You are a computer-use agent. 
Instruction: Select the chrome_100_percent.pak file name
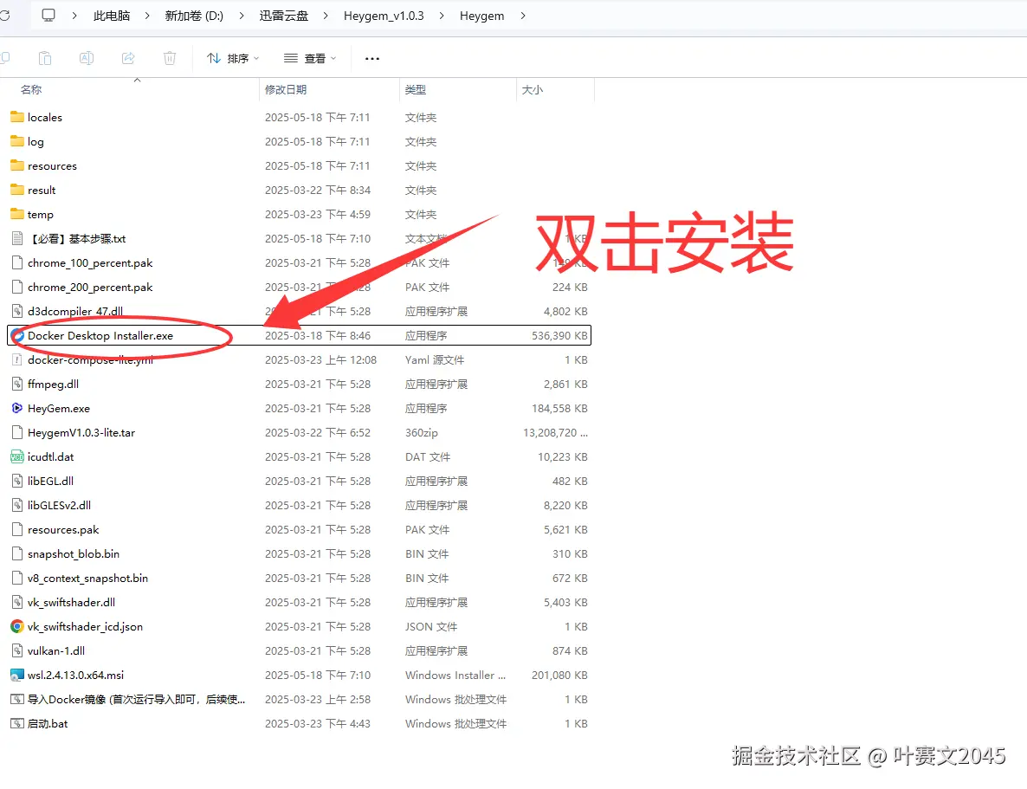[x=90, y=262]
